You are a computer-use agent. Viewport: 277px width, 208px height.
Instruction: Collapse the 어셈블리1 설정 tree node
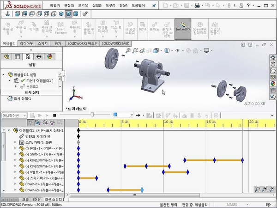[x=3, y=74]
